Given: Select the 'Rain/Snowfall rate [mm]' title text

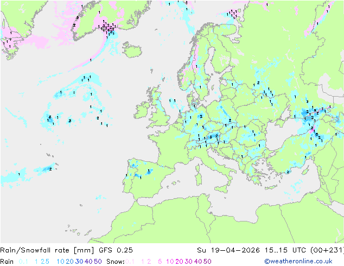Looking at the screenshot, I should (47, 250).
